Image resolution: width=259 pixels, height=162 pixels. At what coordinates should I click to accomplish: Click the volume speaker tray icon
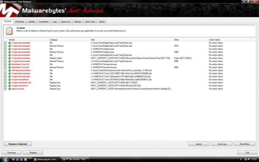pos(249,159)
